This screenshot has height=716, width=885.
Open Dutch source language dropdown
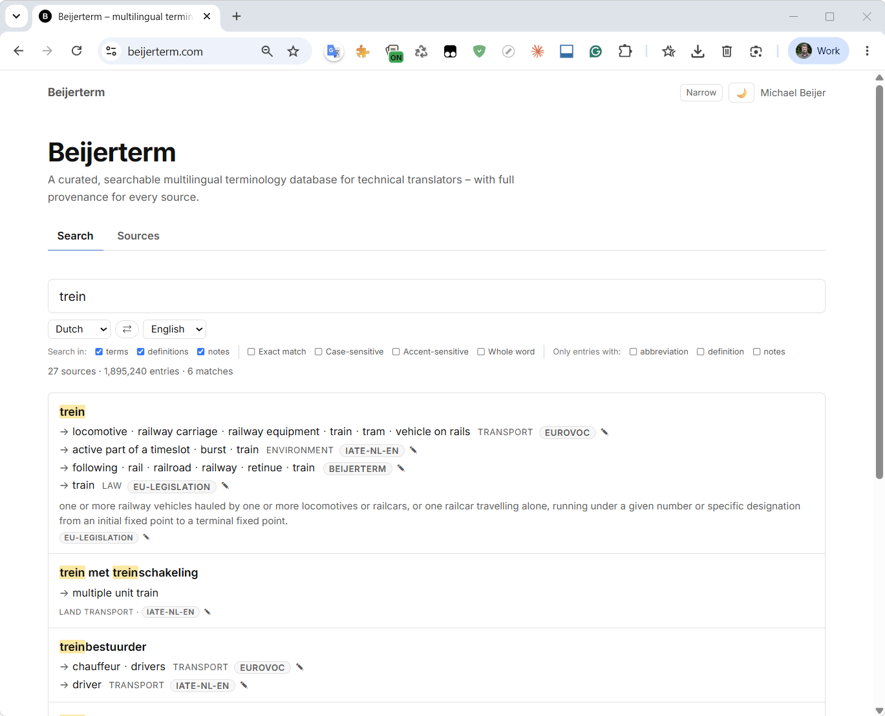coord(79,329)
